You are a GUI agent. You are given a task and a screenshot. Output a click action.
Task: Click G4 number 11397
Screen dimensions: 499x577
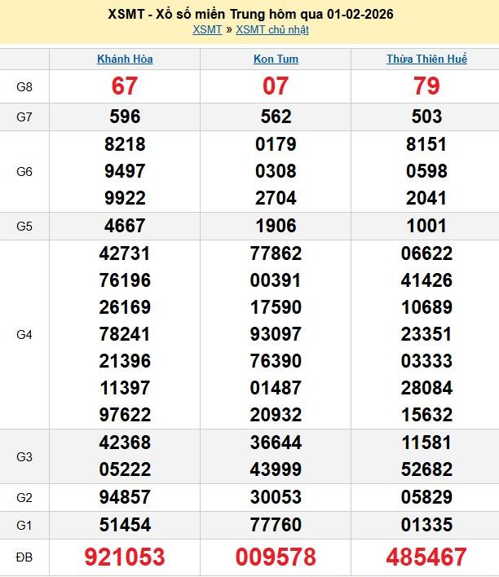125,388
